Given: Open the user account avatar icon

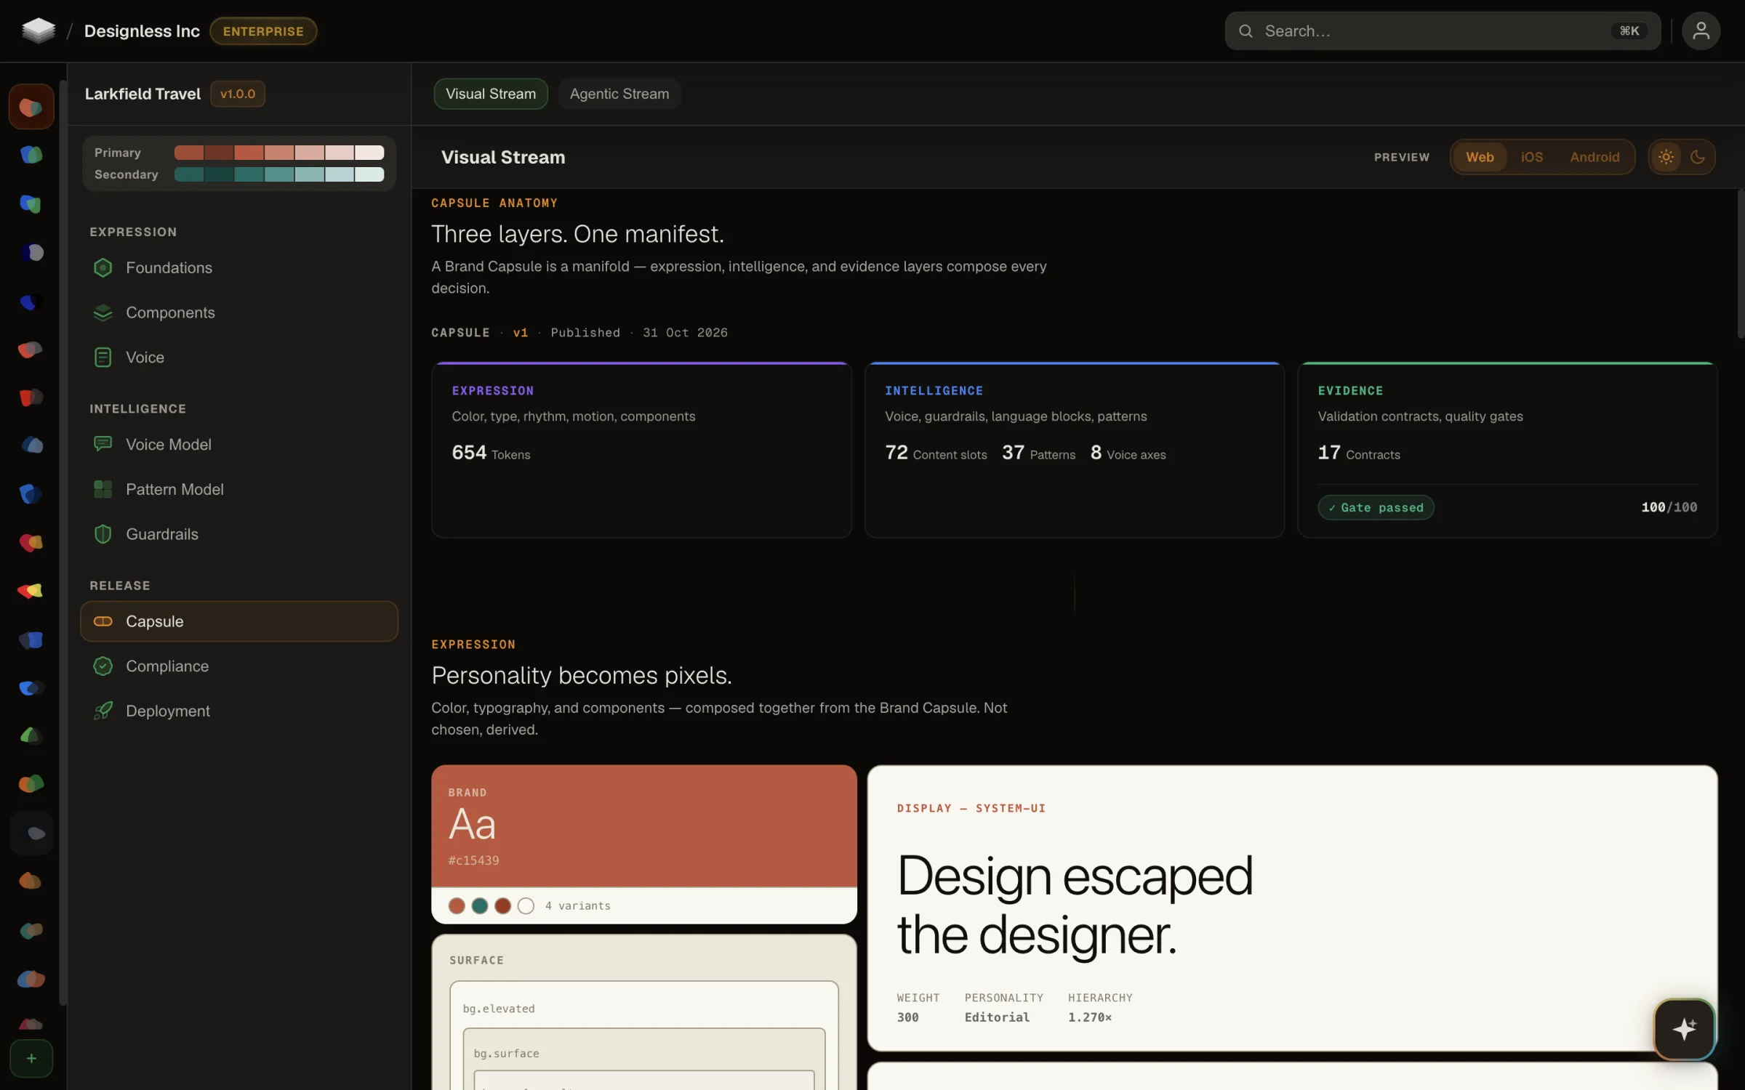Looking at the screenshot, I should click(x=1701, y=31).
